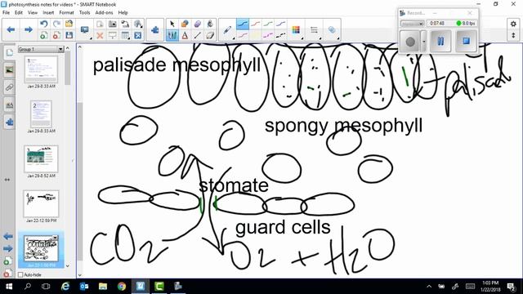The height and width of the screenshot is (294, 523).
Task: Select the Text tool
Action: click(185, 35)
